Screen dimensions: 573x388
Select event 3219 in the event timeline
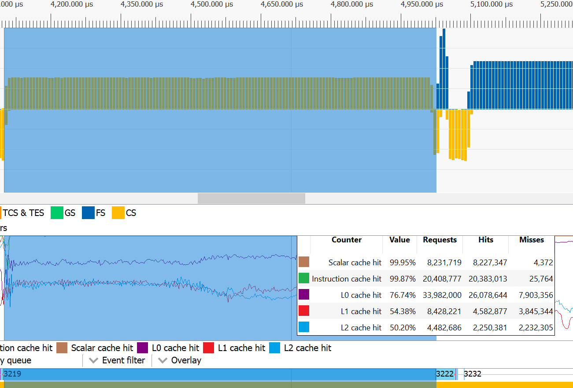point(12,374)
